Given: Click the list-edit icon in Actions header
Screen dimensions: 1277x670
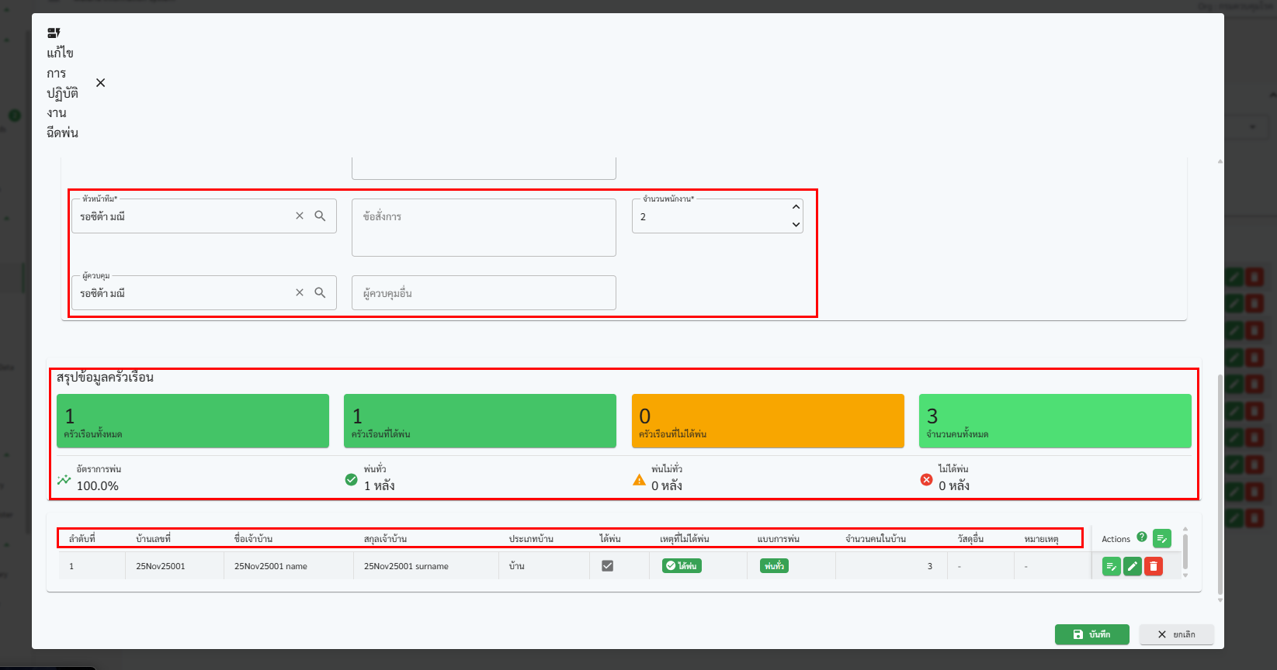Looking at the screenshot, I should point(1161,538).
